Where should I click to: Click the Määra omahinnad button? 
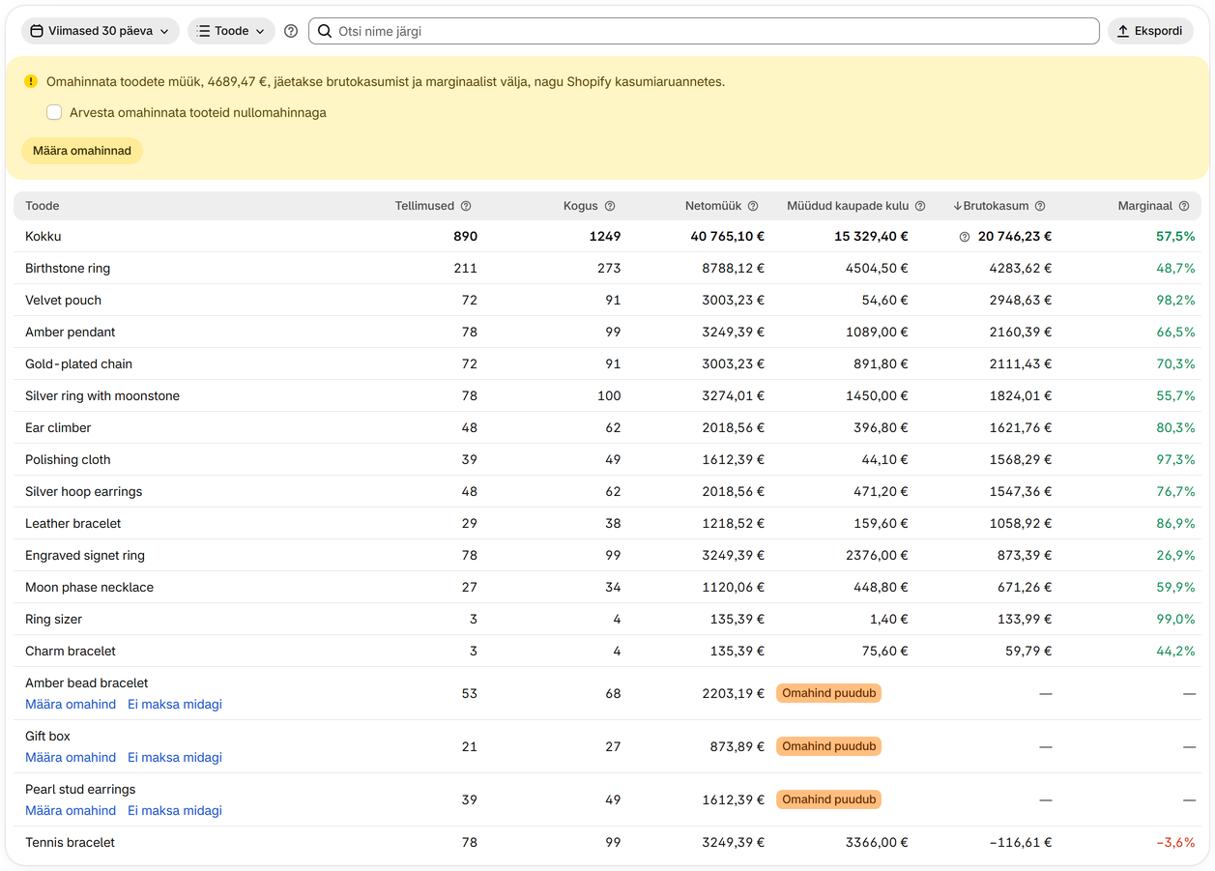pos(82,151)
